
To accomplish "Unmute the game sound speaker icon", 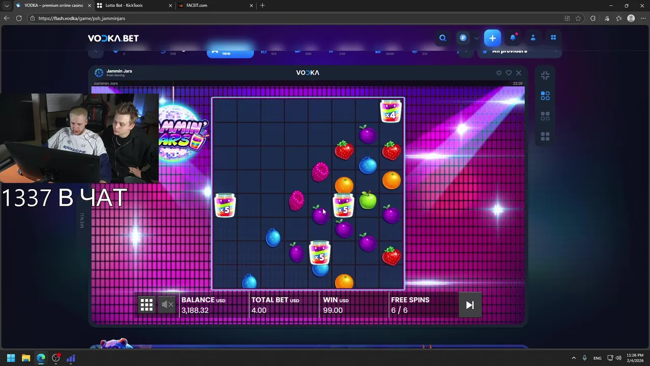I will (x=168, y=305).
